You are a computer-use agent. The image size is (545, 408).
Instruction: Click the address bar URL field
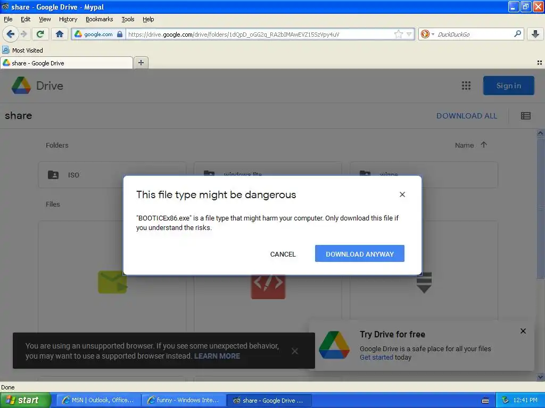tap(260, 34)
